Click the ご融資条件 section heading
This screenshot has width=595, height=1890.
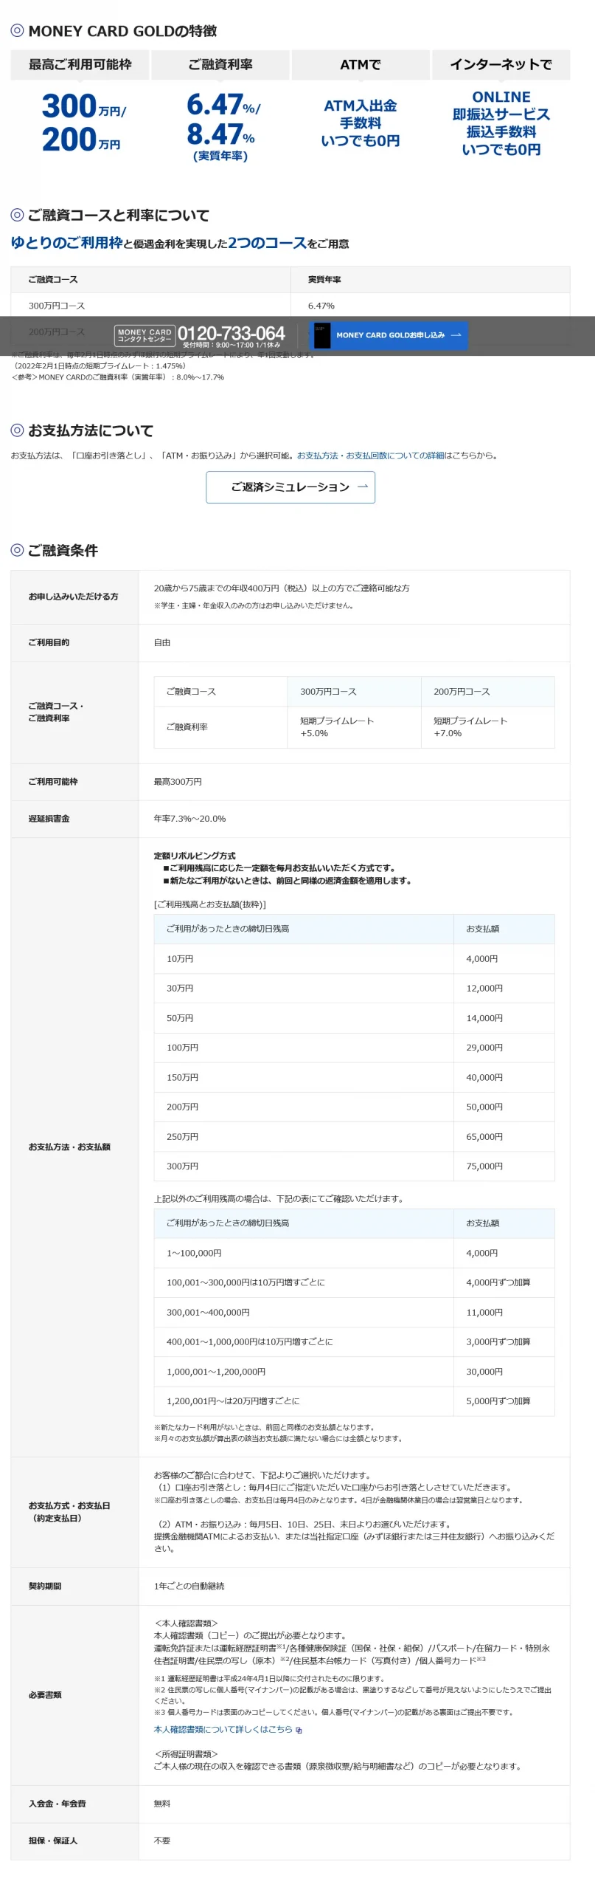coord(63,551)
